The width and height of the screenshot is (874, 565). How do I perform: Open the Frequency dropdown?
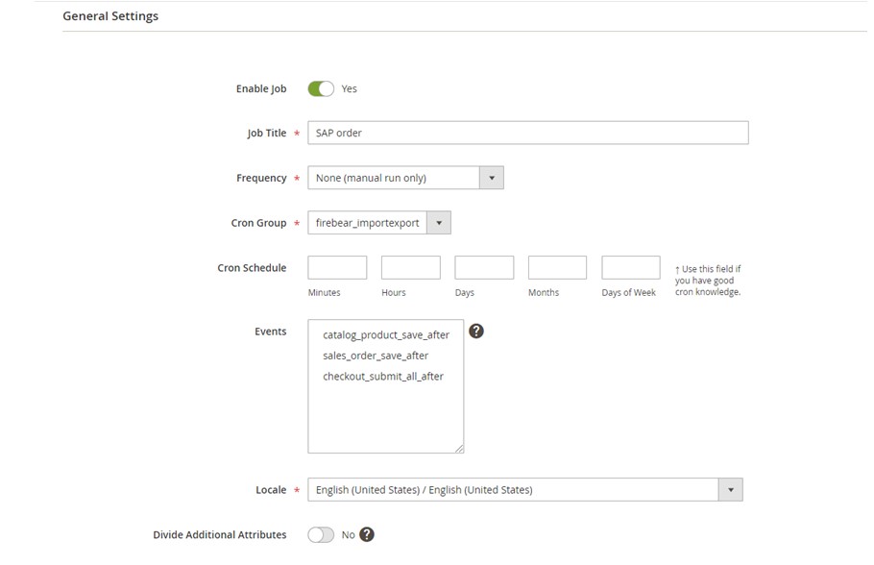click(405, 178)
